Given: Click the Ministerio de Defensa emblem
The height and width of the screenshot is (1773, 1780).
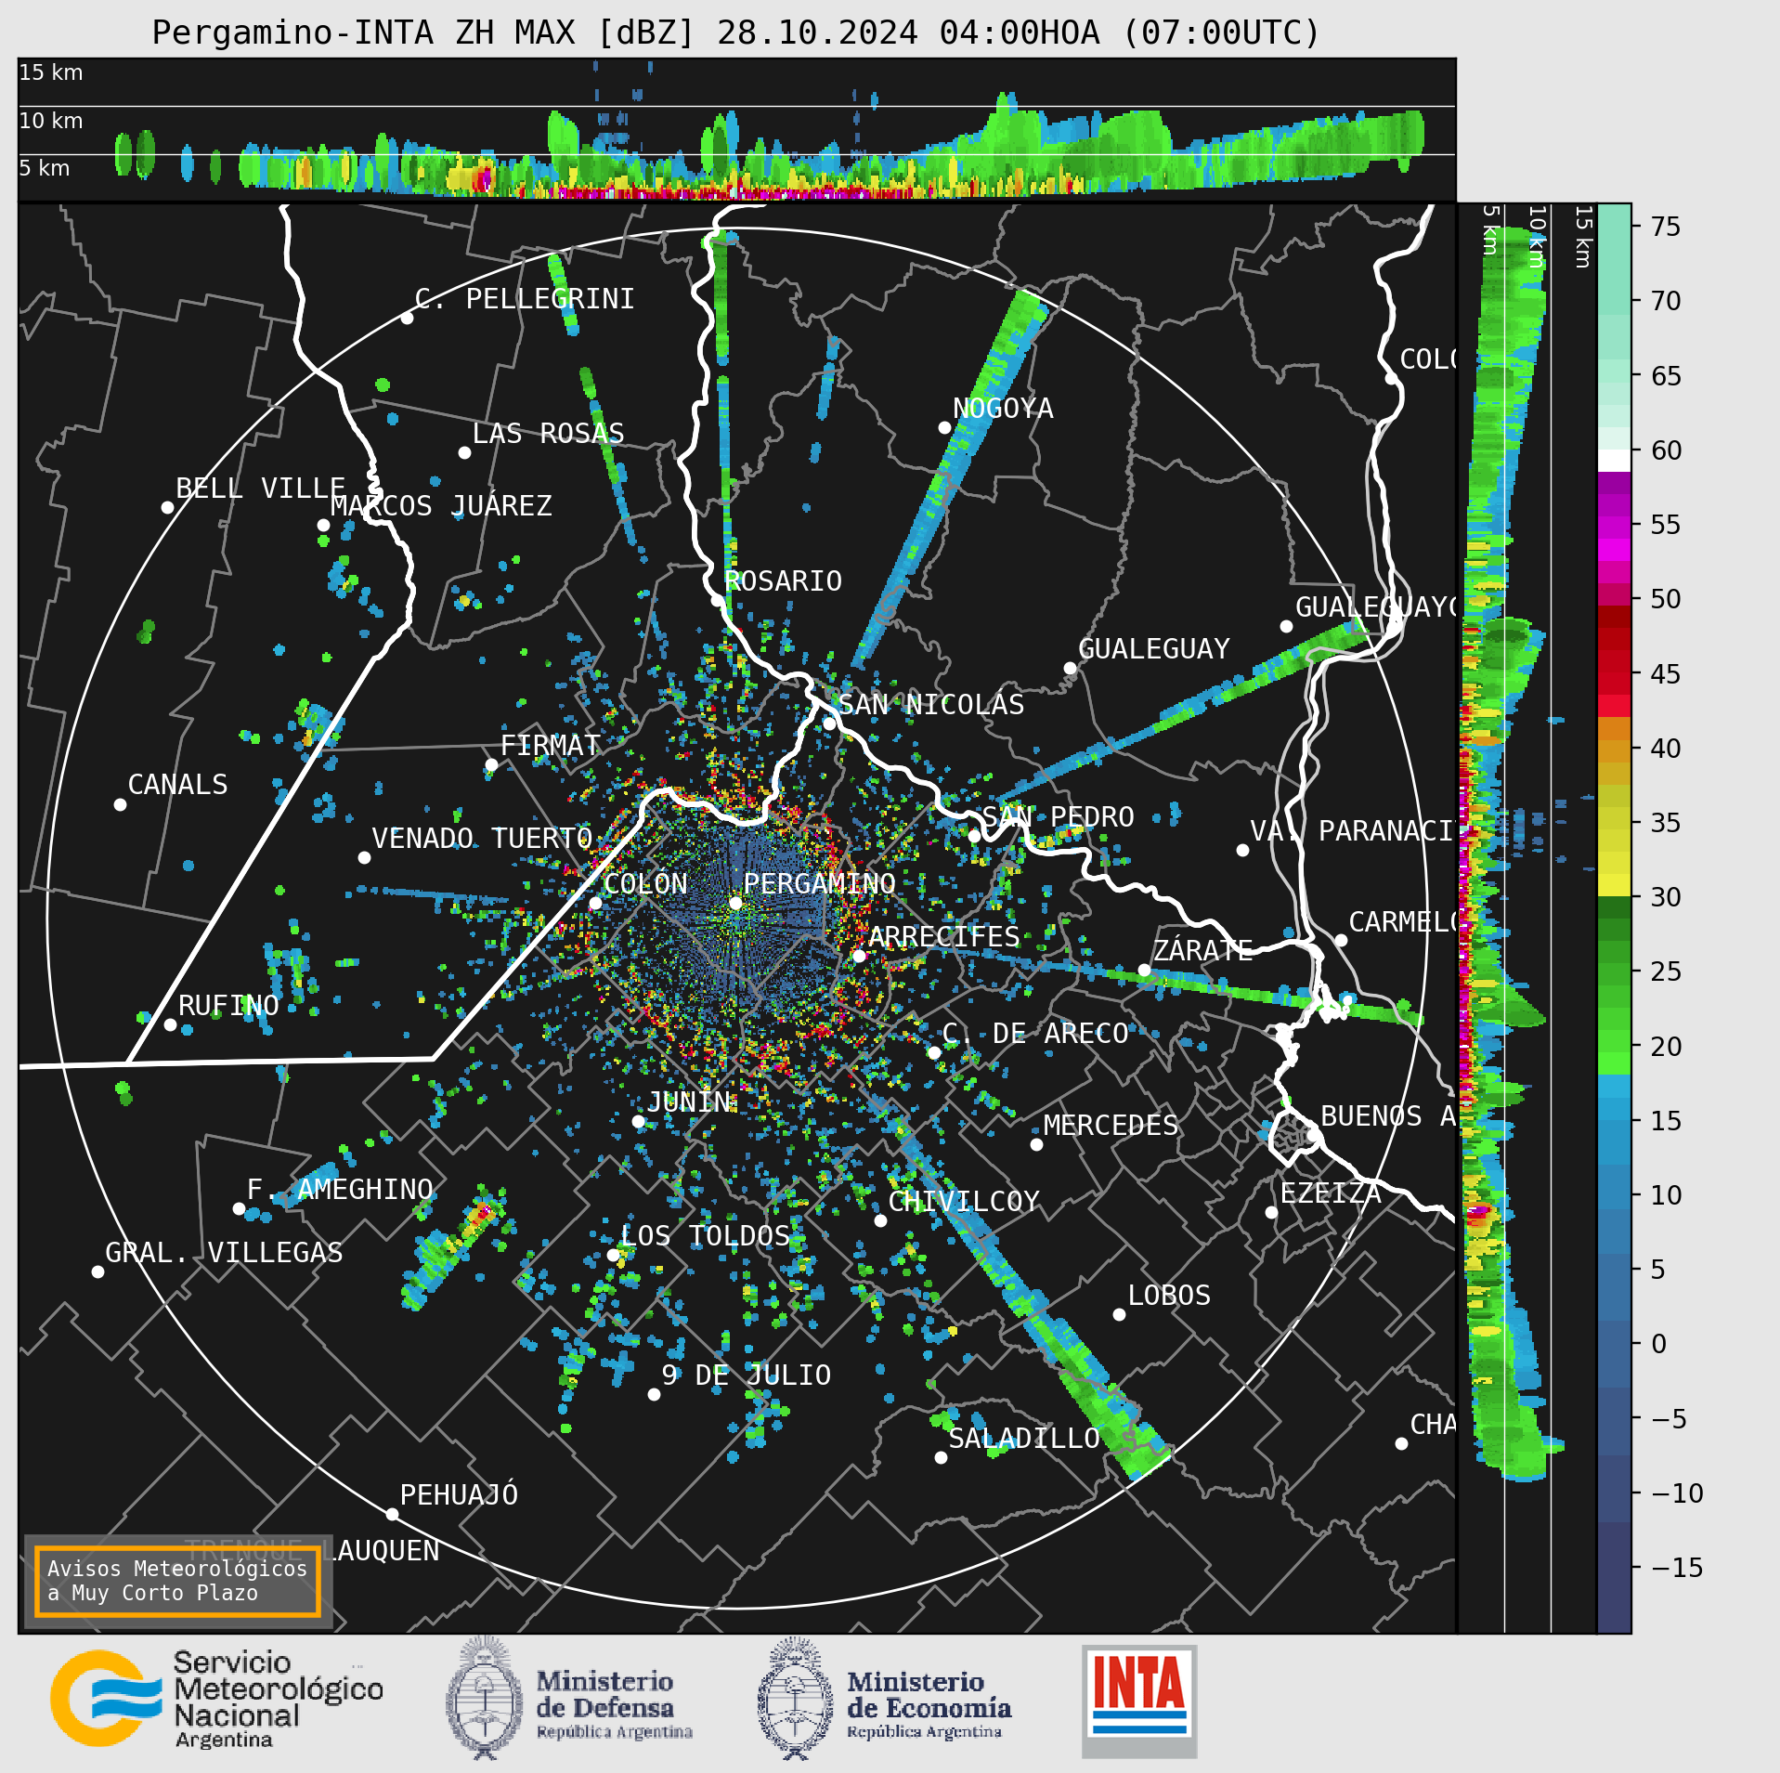Looking at the screenshot, I should [485, 1699].
